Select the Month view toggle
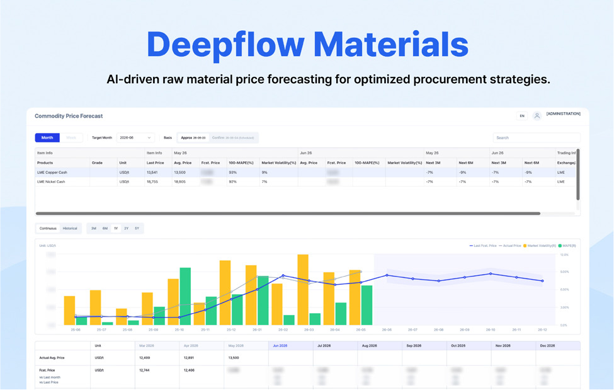 pos(47,137)
